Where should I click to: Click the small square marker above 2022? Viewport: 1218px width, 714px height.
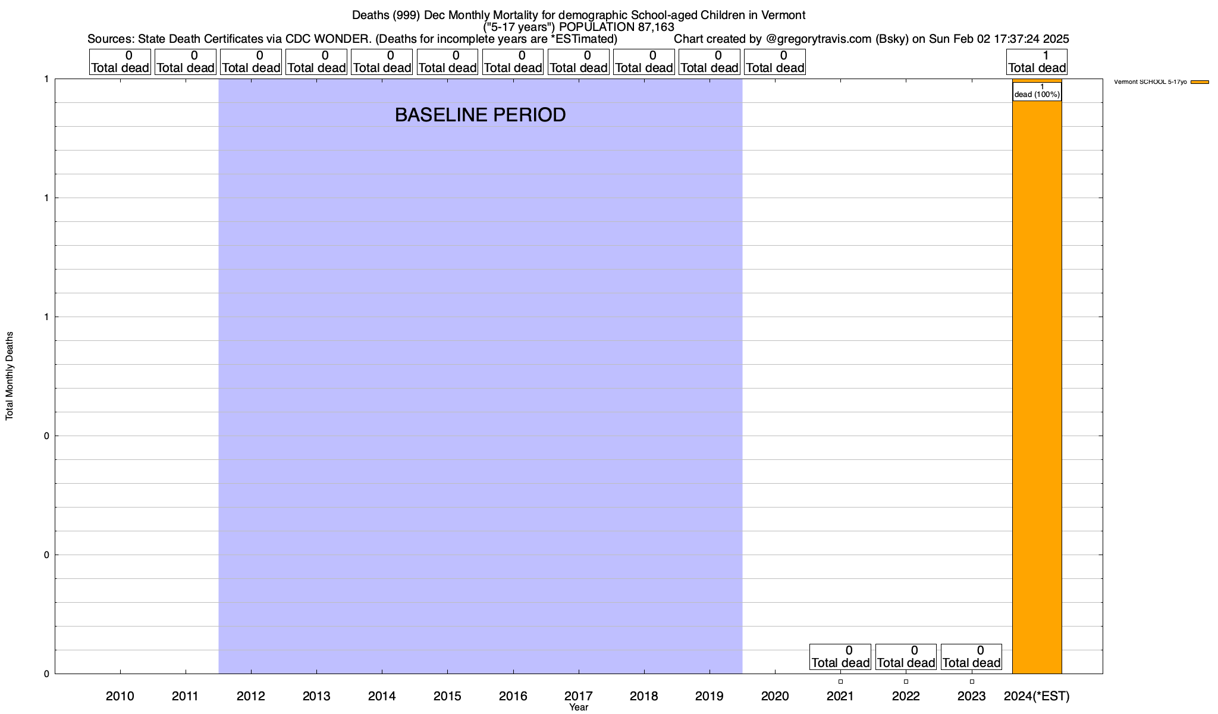coord(906,682)
